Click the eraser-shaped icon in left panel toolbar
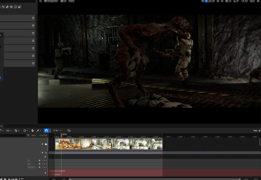This screenshot has height=180, width=261. (19, 7)
